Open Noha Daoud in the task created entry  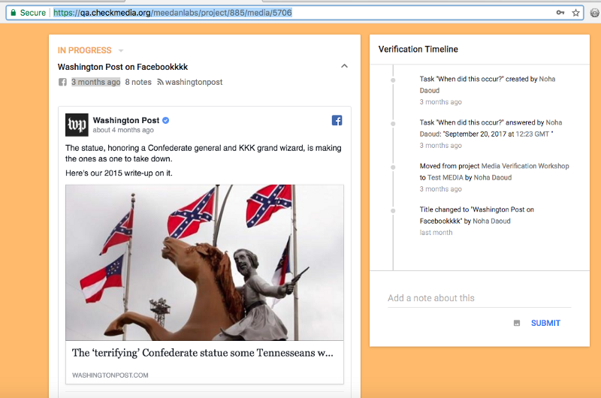[x=488, y=85]
